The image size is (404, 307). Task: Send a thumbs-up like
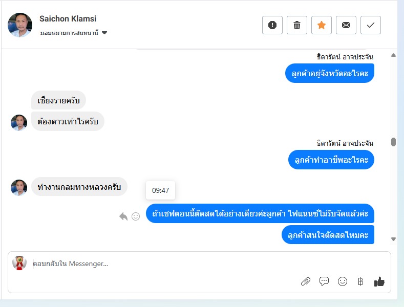(379, 281)
